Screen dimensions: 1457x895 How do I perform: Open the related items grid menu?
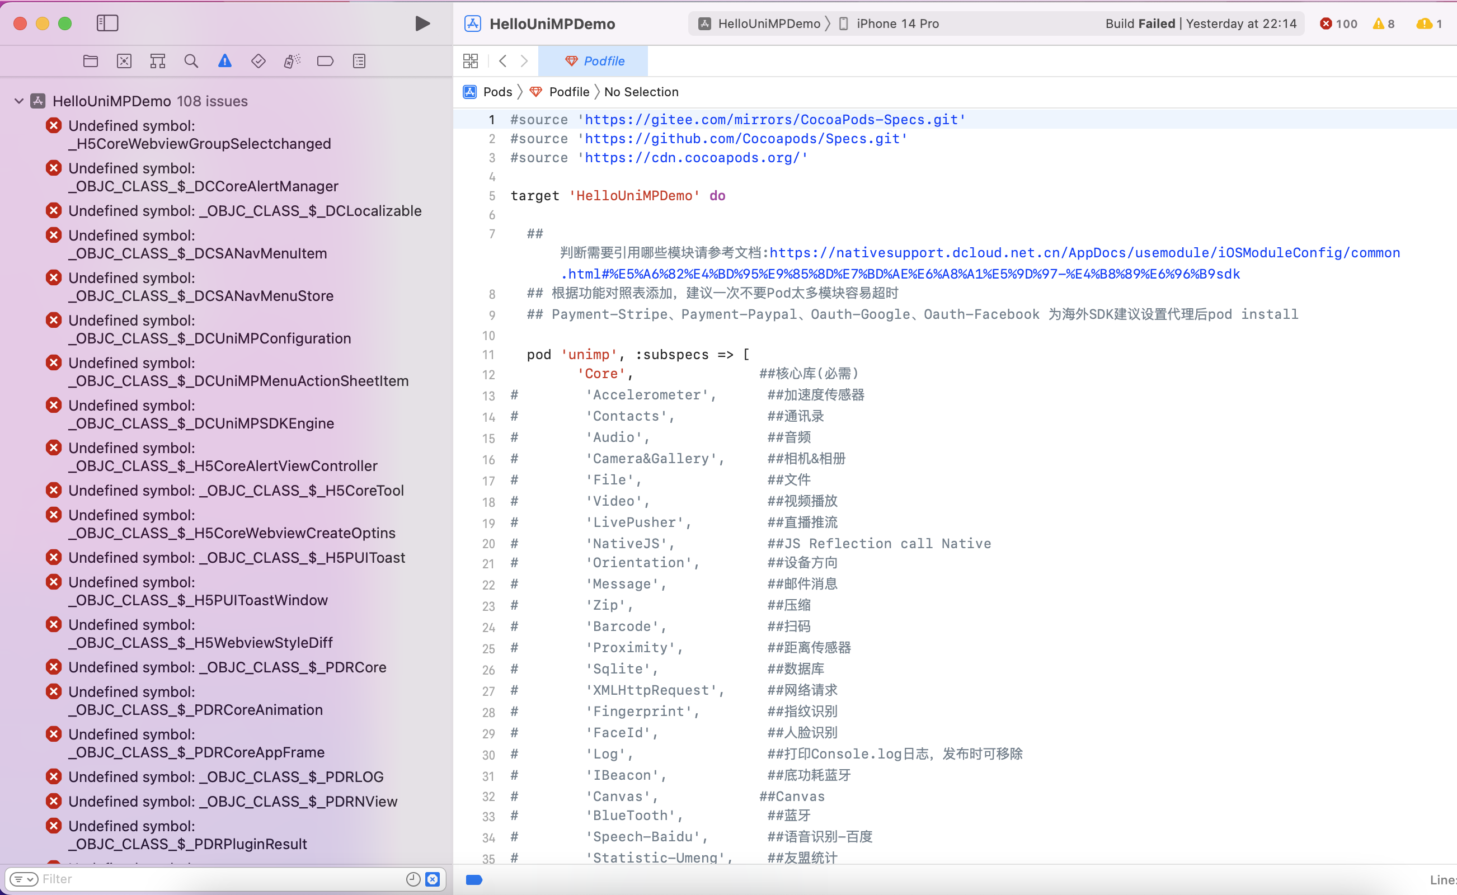click(471, 61)
